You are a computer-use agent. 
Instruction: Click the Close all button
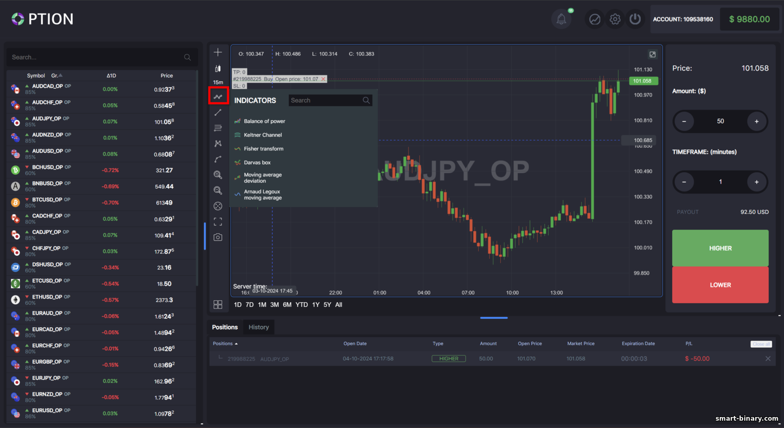[761, 344]
